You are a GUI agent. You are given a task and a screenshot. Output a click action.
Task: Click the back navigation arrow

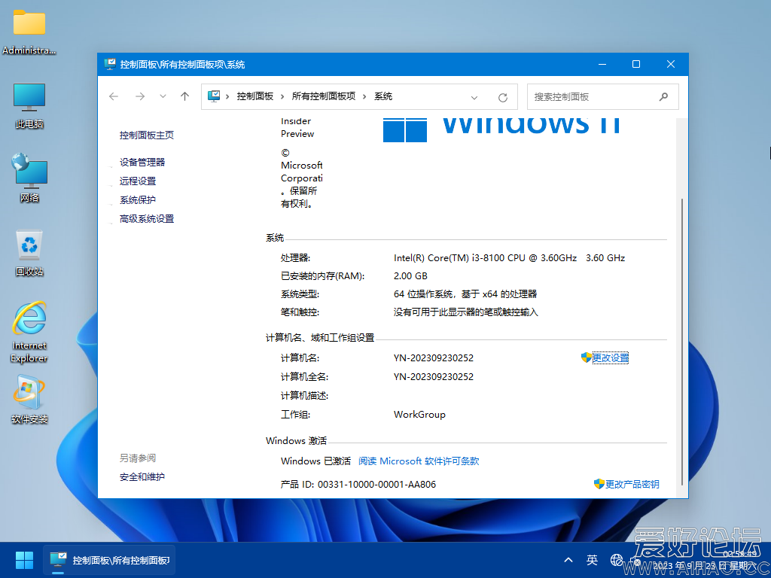114,96
